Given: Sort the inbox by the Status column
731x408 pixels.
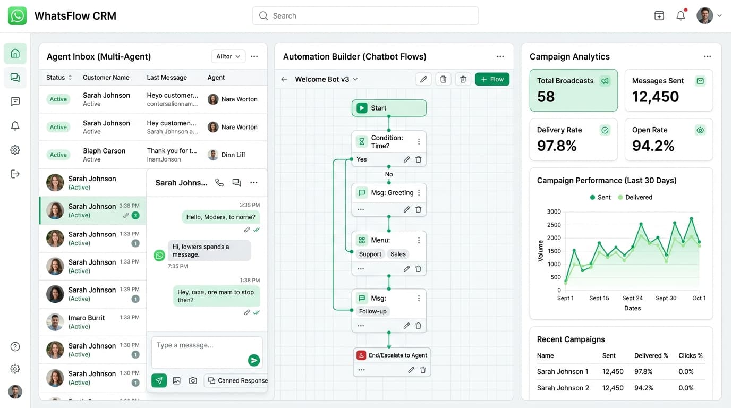Looking at the screenshot, I should (x=58, y=78).
